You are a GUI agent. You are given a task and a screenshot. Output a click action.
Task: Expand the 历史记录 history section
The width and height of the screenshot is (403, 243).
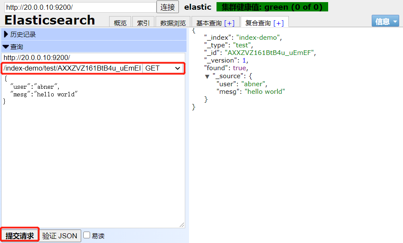94,34
